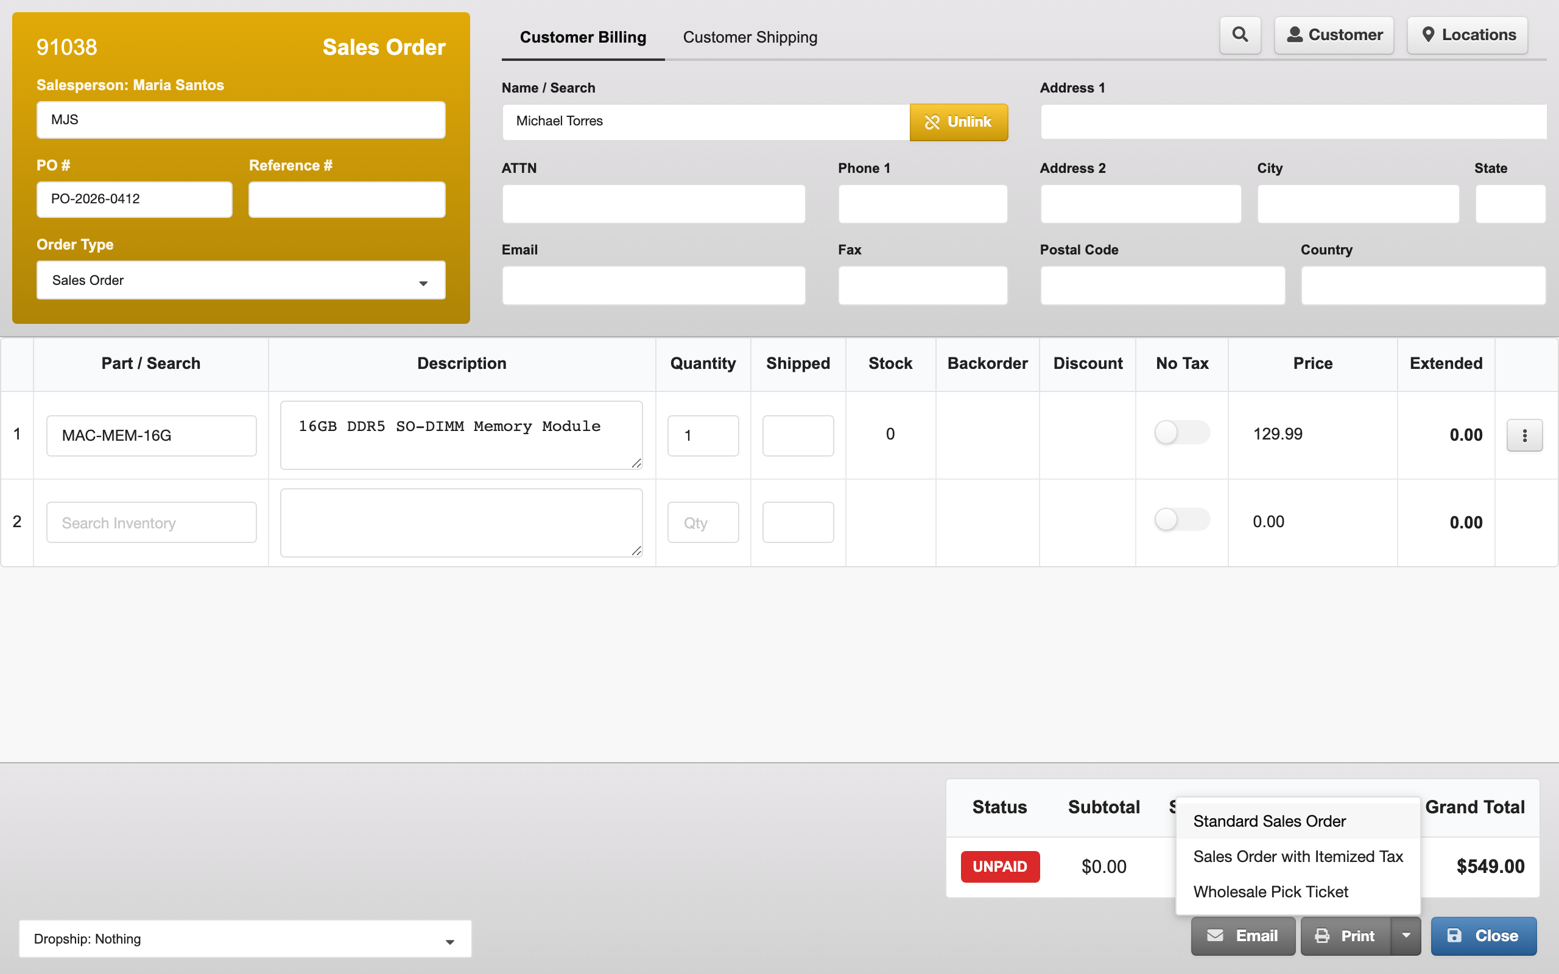Click the Backorder column header
This screenshot has height=974, width=1559.
point(987,363)
